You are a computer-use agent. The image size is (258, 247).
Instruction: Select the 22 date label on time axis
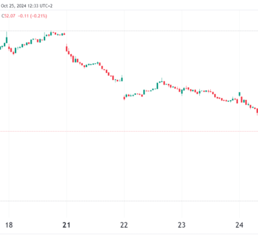tap(124, 225)
